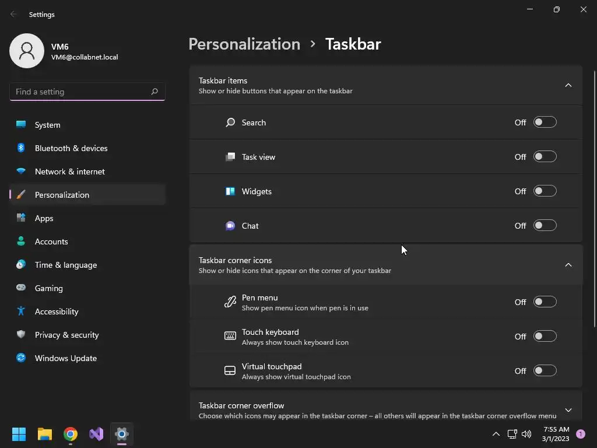Image resolution: width=597 pixels, height=448 pixels.
Task: Click the Apps icon in sidebar
Action: click(x=21, y=218)
